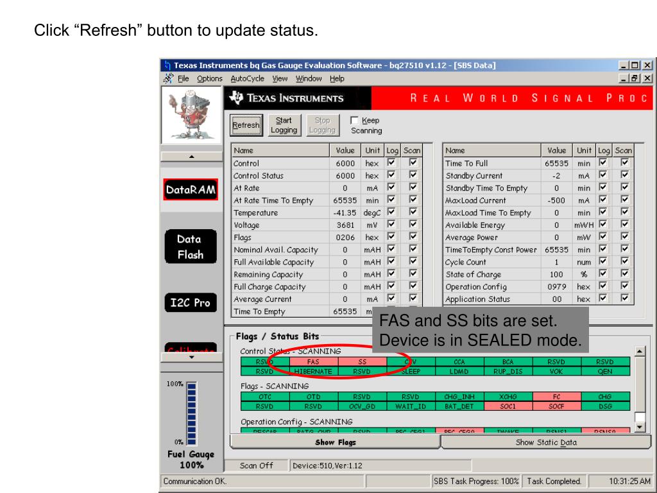The image size is (657, 493).
Task: Click the battery mascot image
Action: [191, 116]
